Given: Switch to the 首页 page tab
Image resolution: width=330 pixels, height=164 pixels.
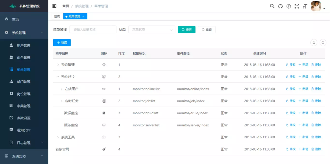Looking at the screenshot, I should tap(57, 16).
